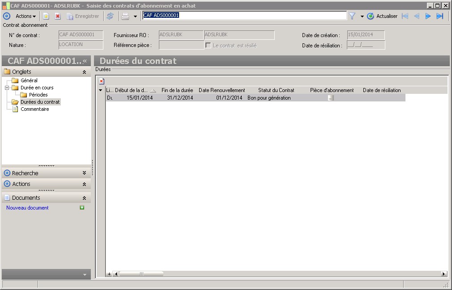452x290 pixels.
Task: Click the search field containing CAF ADS000001
Action: point(244,15)
